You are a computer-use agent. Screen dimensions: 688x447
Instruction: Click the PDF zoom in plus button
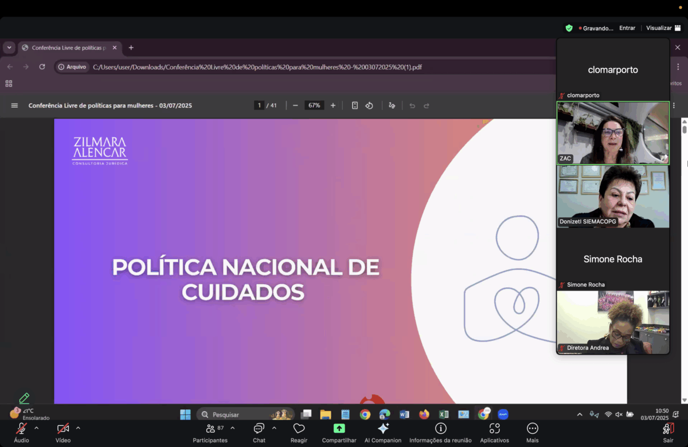pyautogui.click(x=333, y=105)
